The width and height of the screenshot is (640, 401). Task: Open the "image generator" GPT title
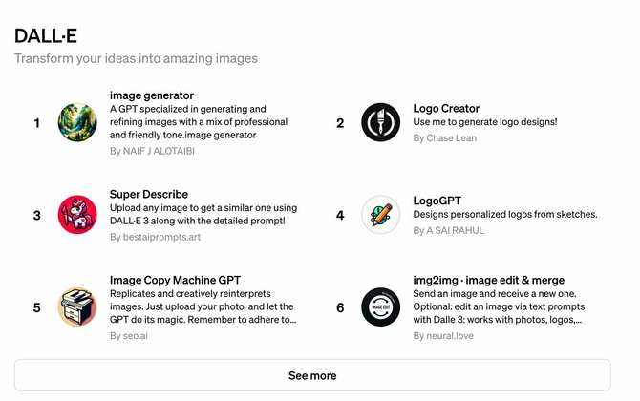tap(152, 95)
